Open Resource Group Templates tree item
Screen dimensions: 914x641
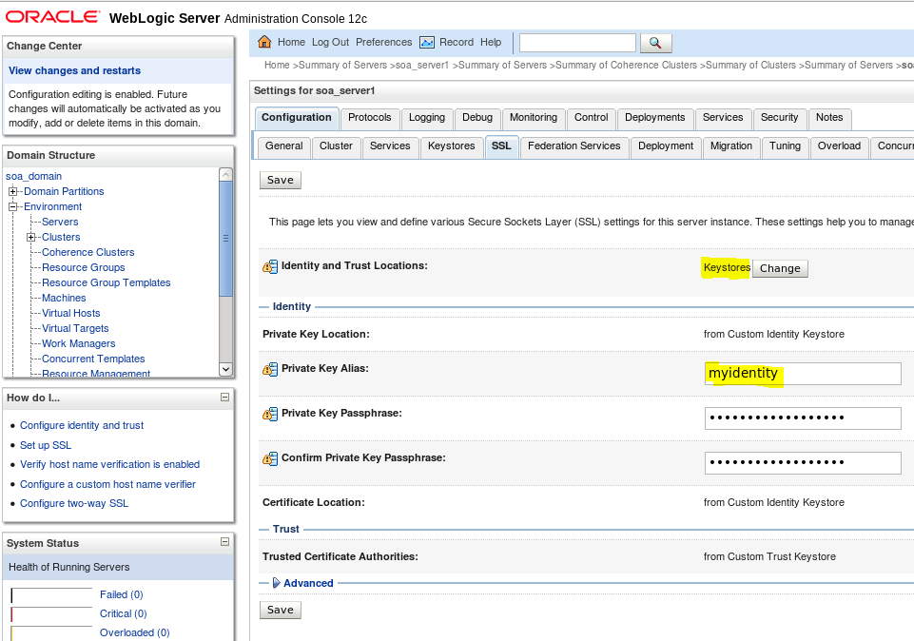coord(107,282)
